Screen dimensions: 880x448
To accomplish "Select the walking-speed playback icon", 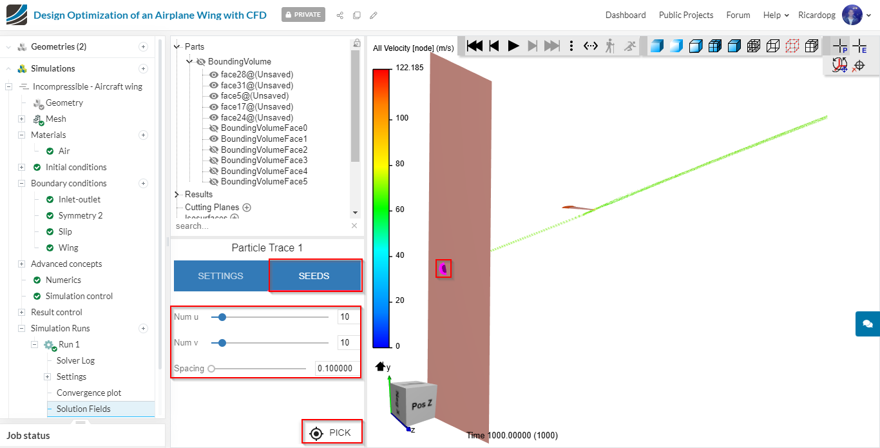I will point(610,46).
